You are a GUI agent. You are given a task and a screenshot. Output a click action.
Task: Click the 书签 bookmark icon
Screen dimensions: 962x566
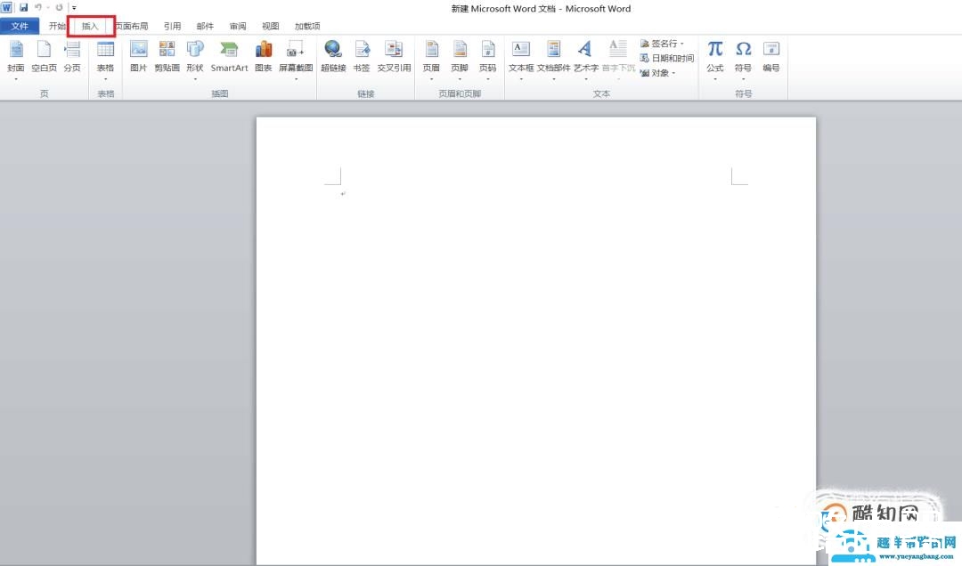362,55
